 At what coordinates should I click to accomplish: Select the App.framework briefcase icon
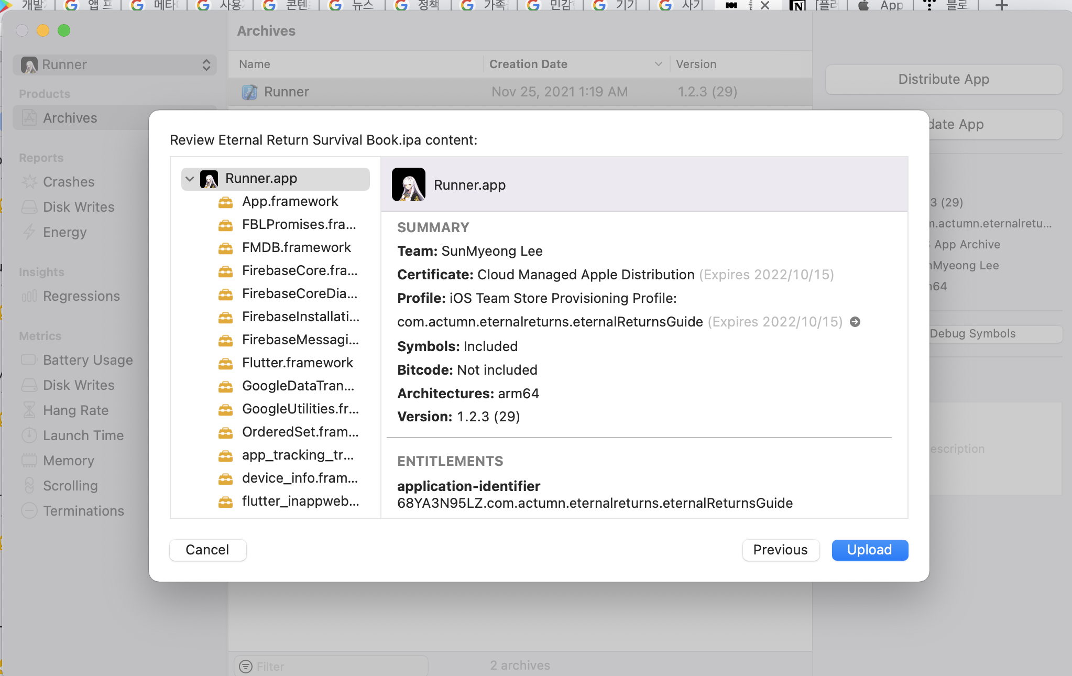225,202
